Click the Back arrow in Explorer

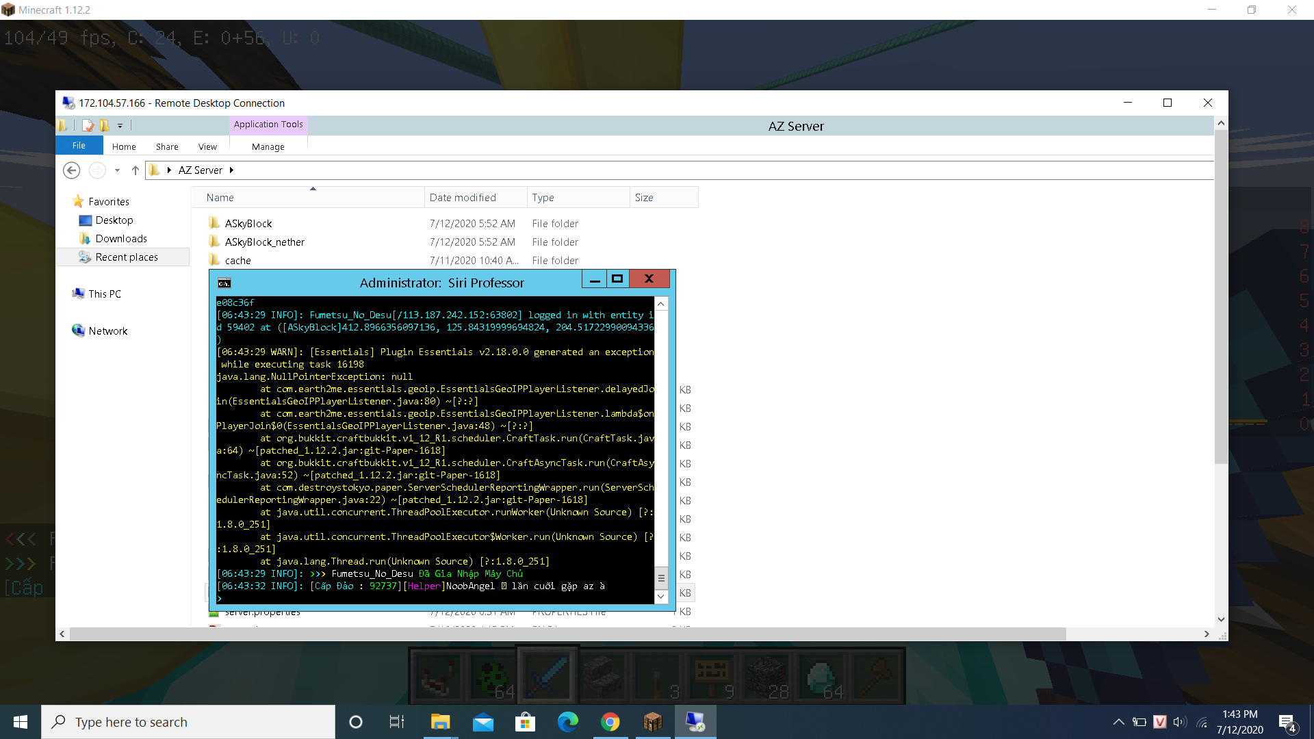pos(72,170)
